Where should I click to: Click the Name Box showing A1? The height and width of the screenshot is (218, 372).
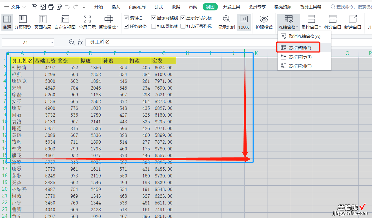26,43
